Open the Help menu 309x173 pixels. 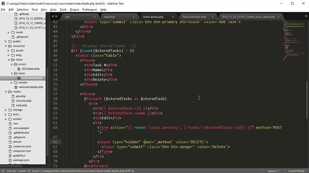coord(103,10)
